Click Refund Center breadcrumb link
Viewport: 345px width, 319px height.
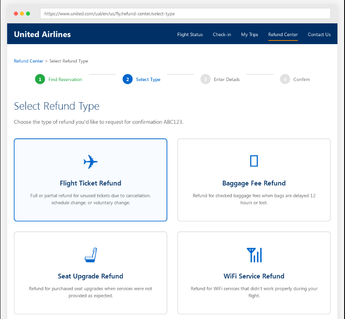point(29,61)
